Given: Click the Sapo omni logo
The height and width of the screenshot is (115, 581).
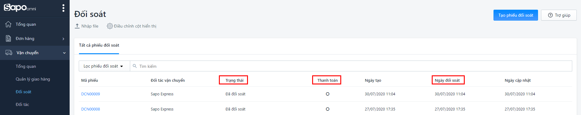Looking at the screenshot, I should (x=20, y=8).
